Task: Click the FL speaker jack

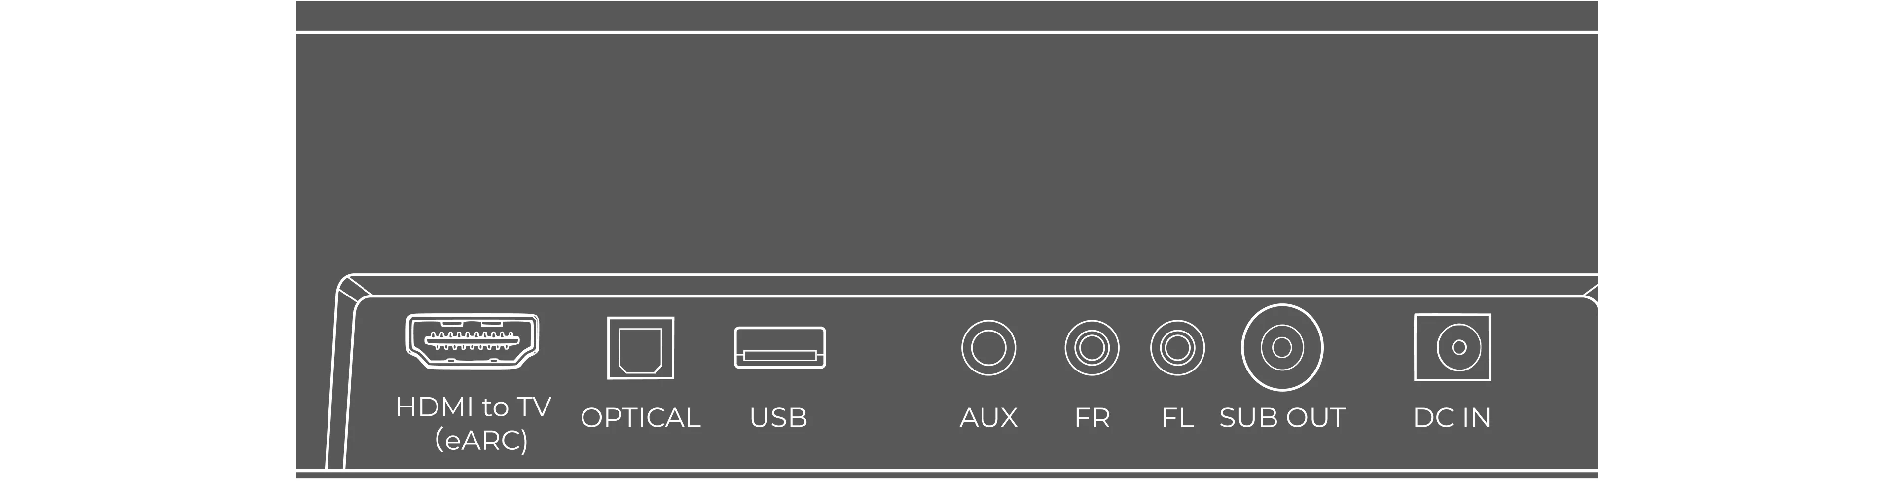Action: [x=1177, y=347]
